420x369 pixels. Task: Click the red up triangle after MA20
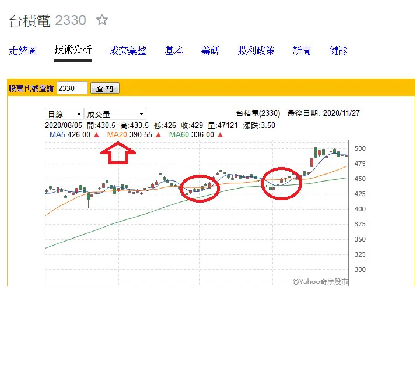coord(158,135)
